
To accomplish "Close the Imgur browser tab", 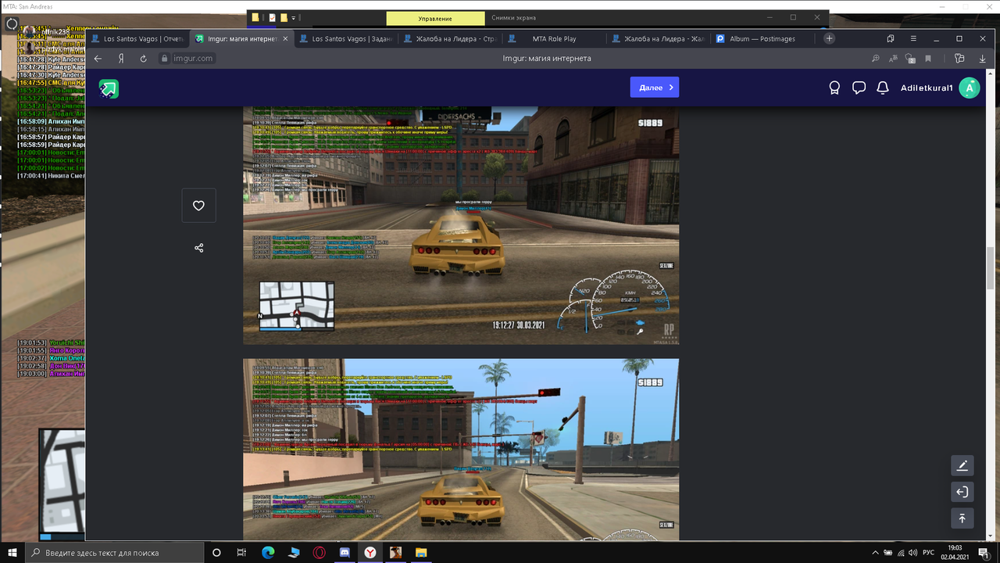I will (x=285, y=38).
